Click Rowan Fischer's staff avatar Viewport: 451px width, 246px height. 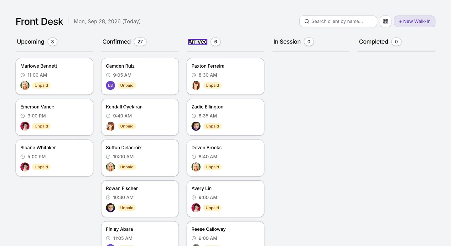111,208
